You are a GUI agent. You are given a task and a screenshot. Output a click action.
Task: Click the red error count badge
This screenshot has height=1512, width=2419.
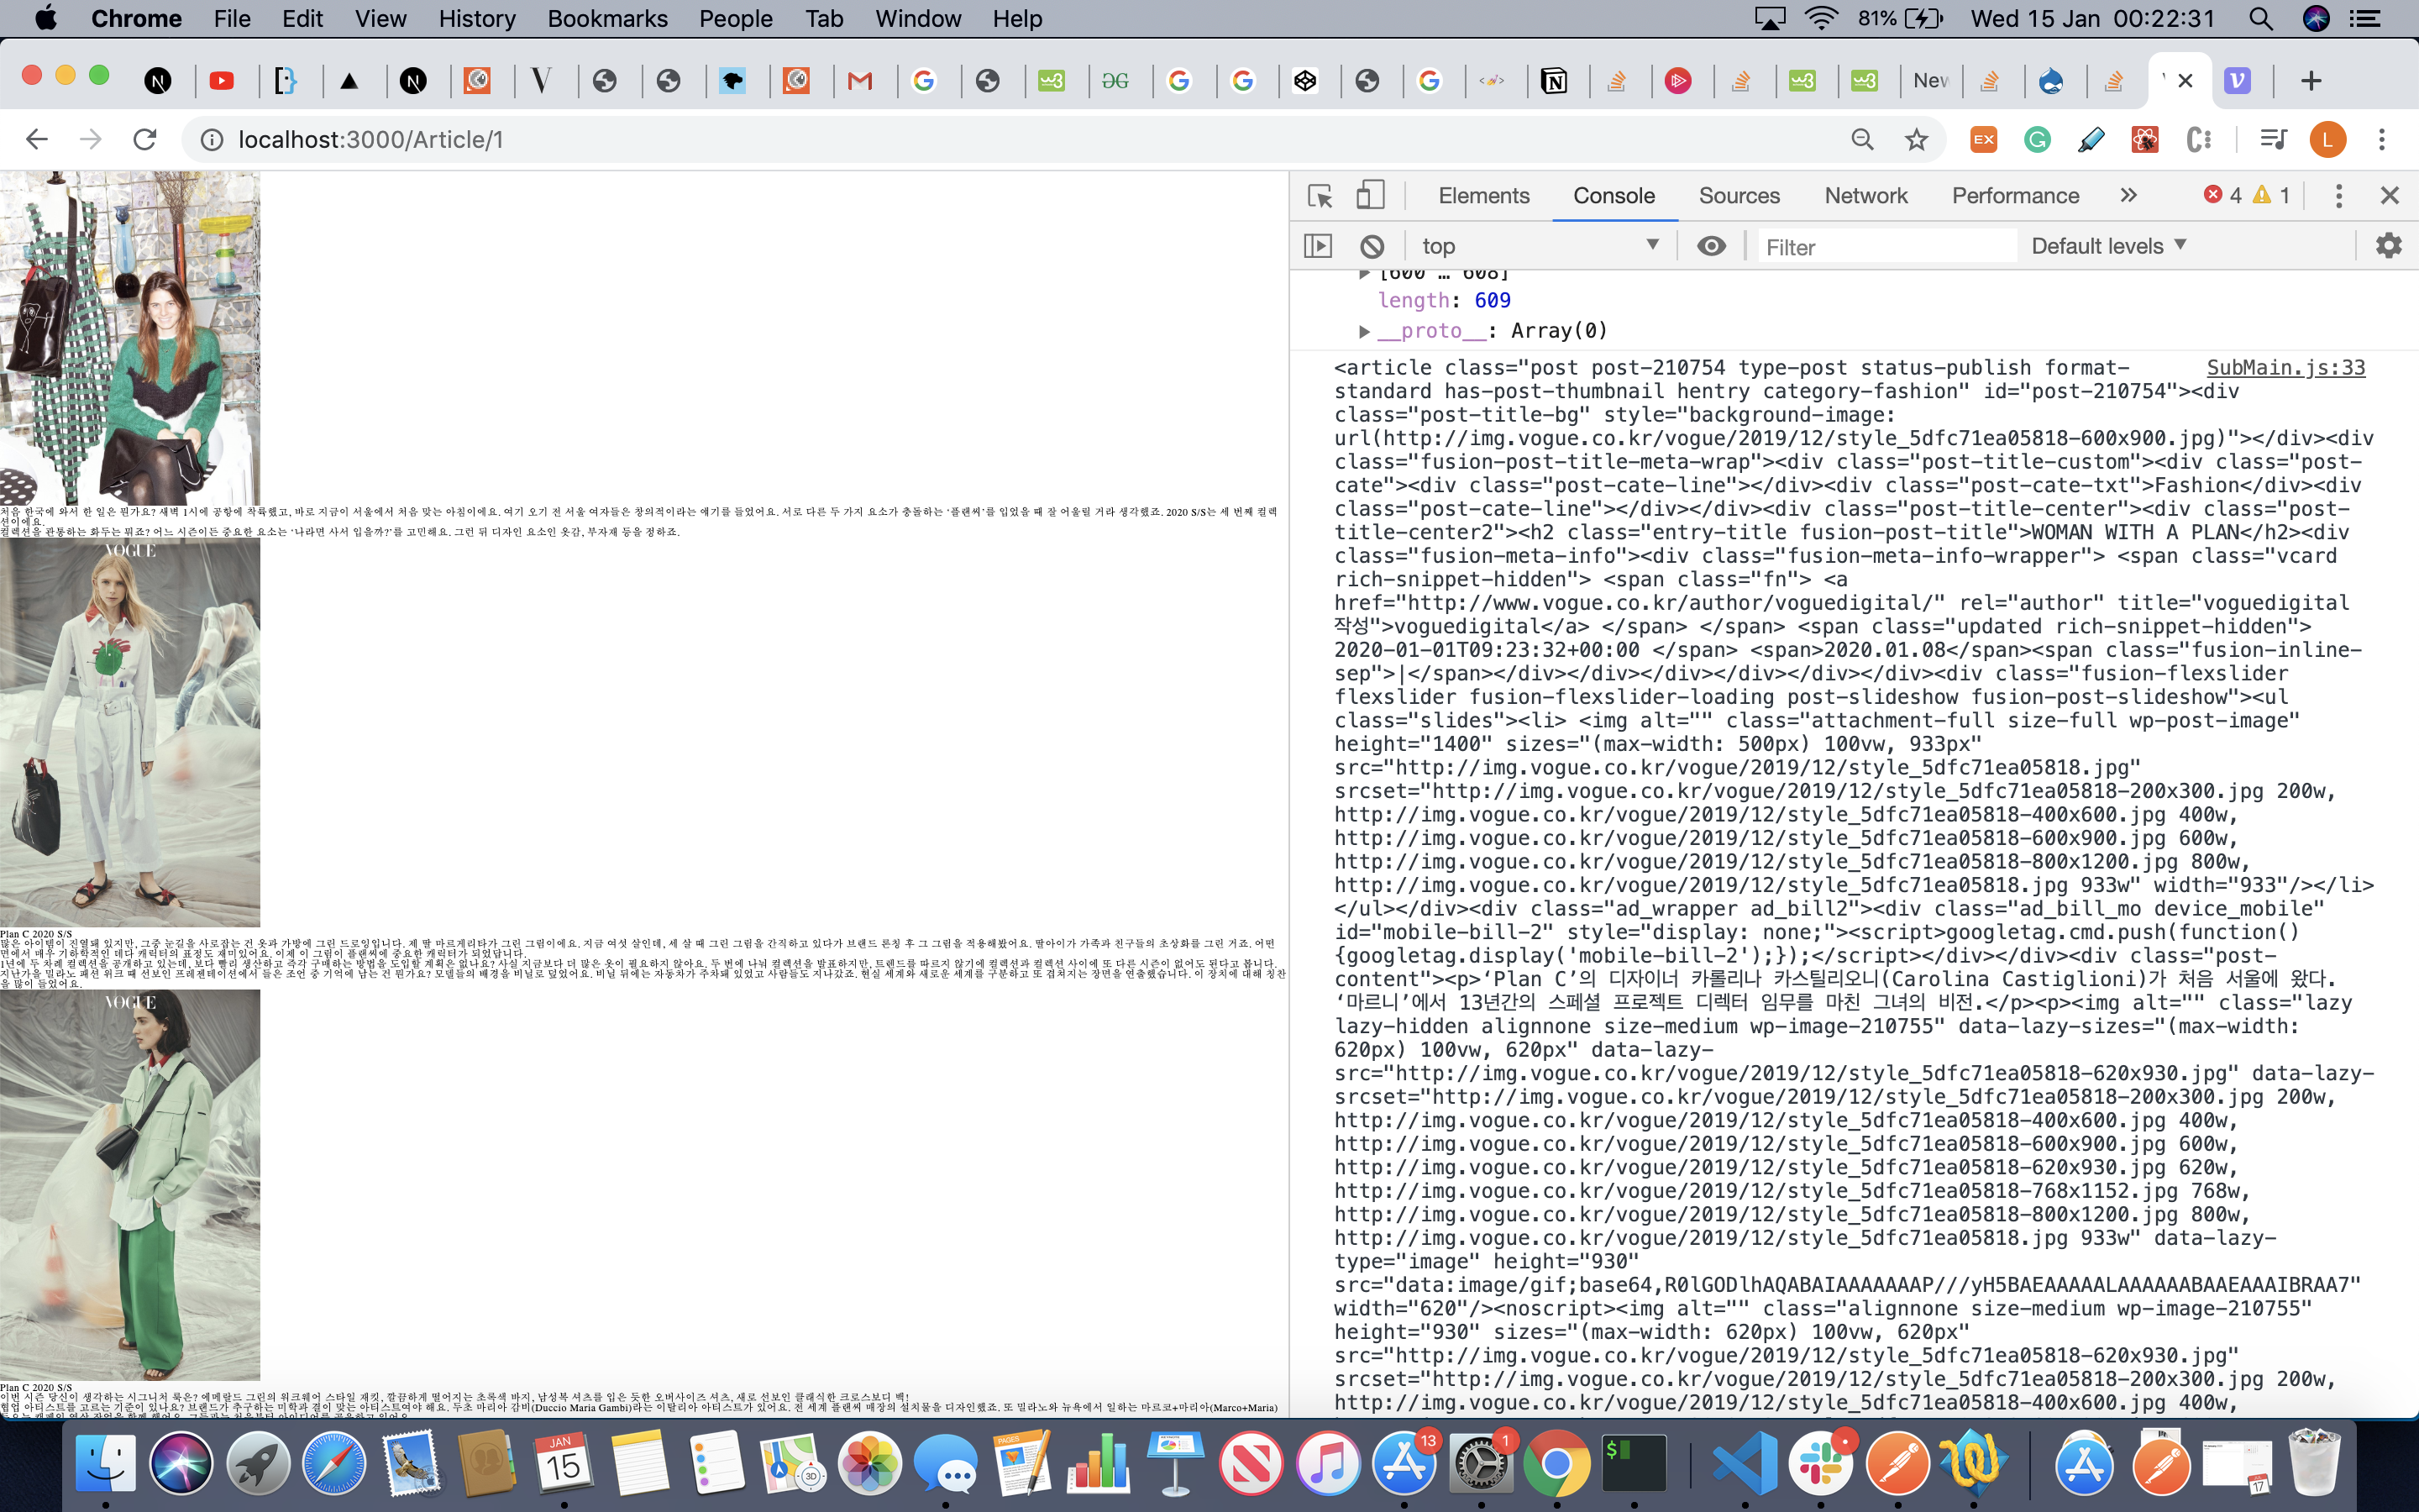tap(2223, 196)
